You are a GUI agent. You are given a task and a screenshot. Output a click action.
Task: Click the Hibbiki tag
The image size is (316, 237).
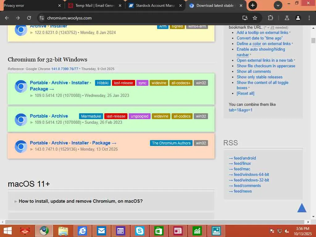click(103, 83)
